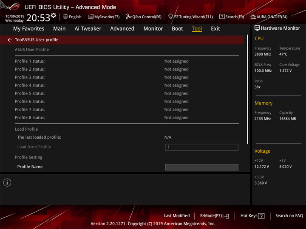The height and width of the screenshot is (229, 306).
Task: Select Profile 1 status row
Action: (x=127, y=61)
